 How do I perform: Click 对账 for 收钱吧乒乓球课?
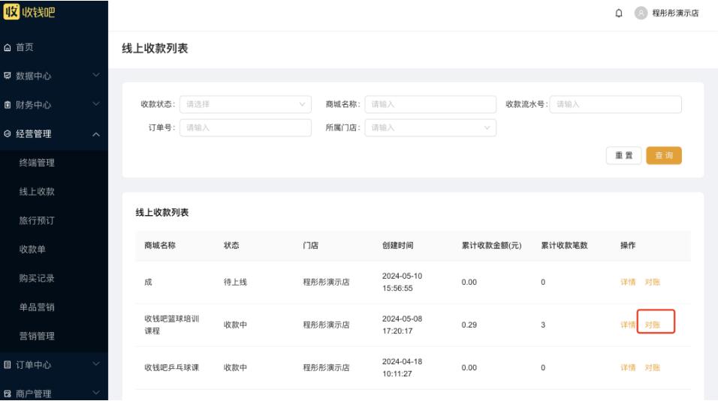pos(653,367)
